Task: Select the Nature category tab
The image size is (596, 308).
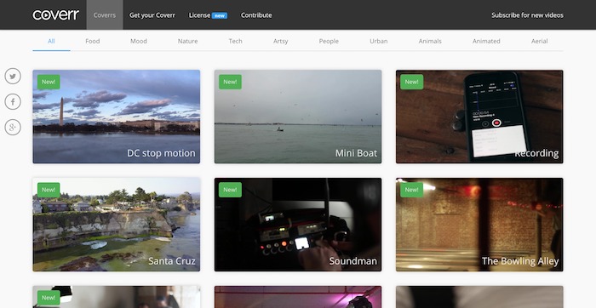Action: pyautogui.click(x=188, y=41)
